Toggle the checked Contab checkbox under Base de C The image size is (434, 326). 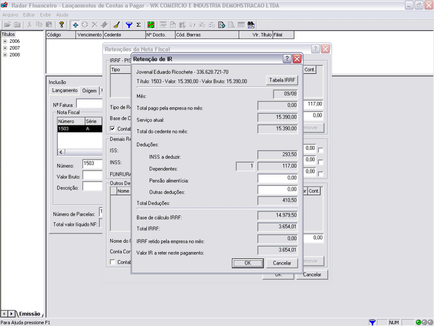point(112,129)
